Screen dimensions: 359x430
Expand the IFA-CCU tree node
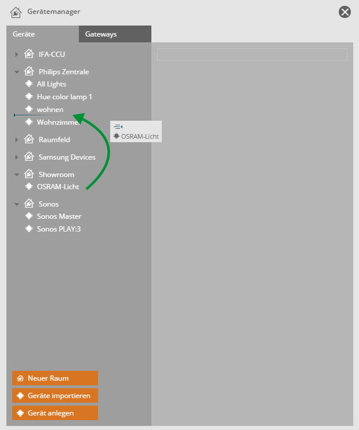tap(17, 55)
